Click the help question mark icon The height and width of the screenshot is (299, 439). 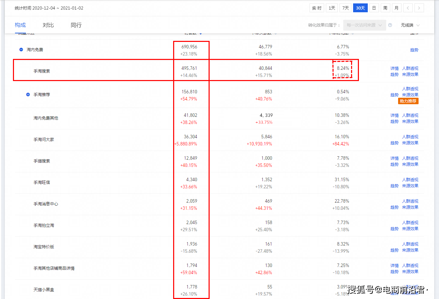click(x=390, y=25)
